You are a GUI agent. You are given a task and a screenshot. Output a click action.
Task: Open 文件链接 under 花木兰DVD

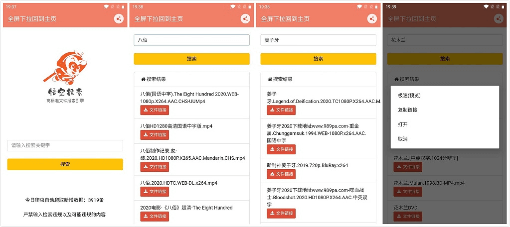point(408,216)
